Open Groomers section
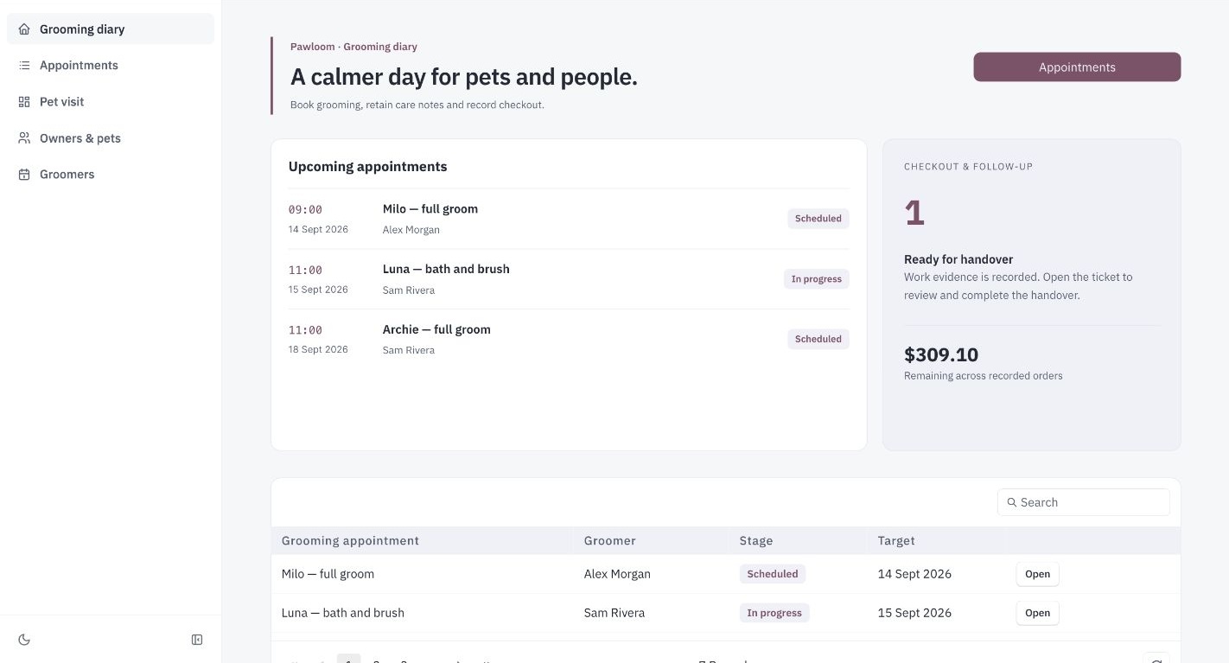Image resolution: width=1229 pixels, height=663 pixels. coord(111,175)
